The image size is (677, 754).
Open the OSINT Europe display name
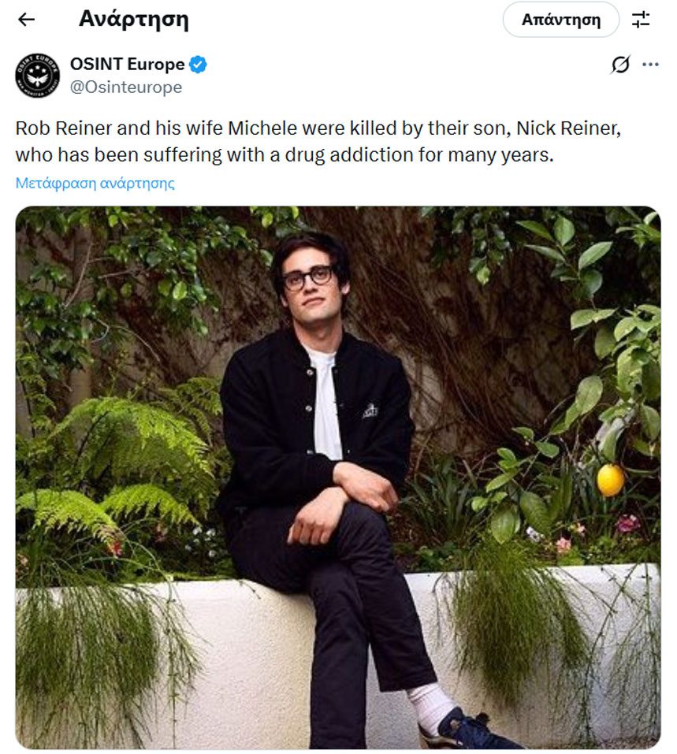click(x=128, y=64)
